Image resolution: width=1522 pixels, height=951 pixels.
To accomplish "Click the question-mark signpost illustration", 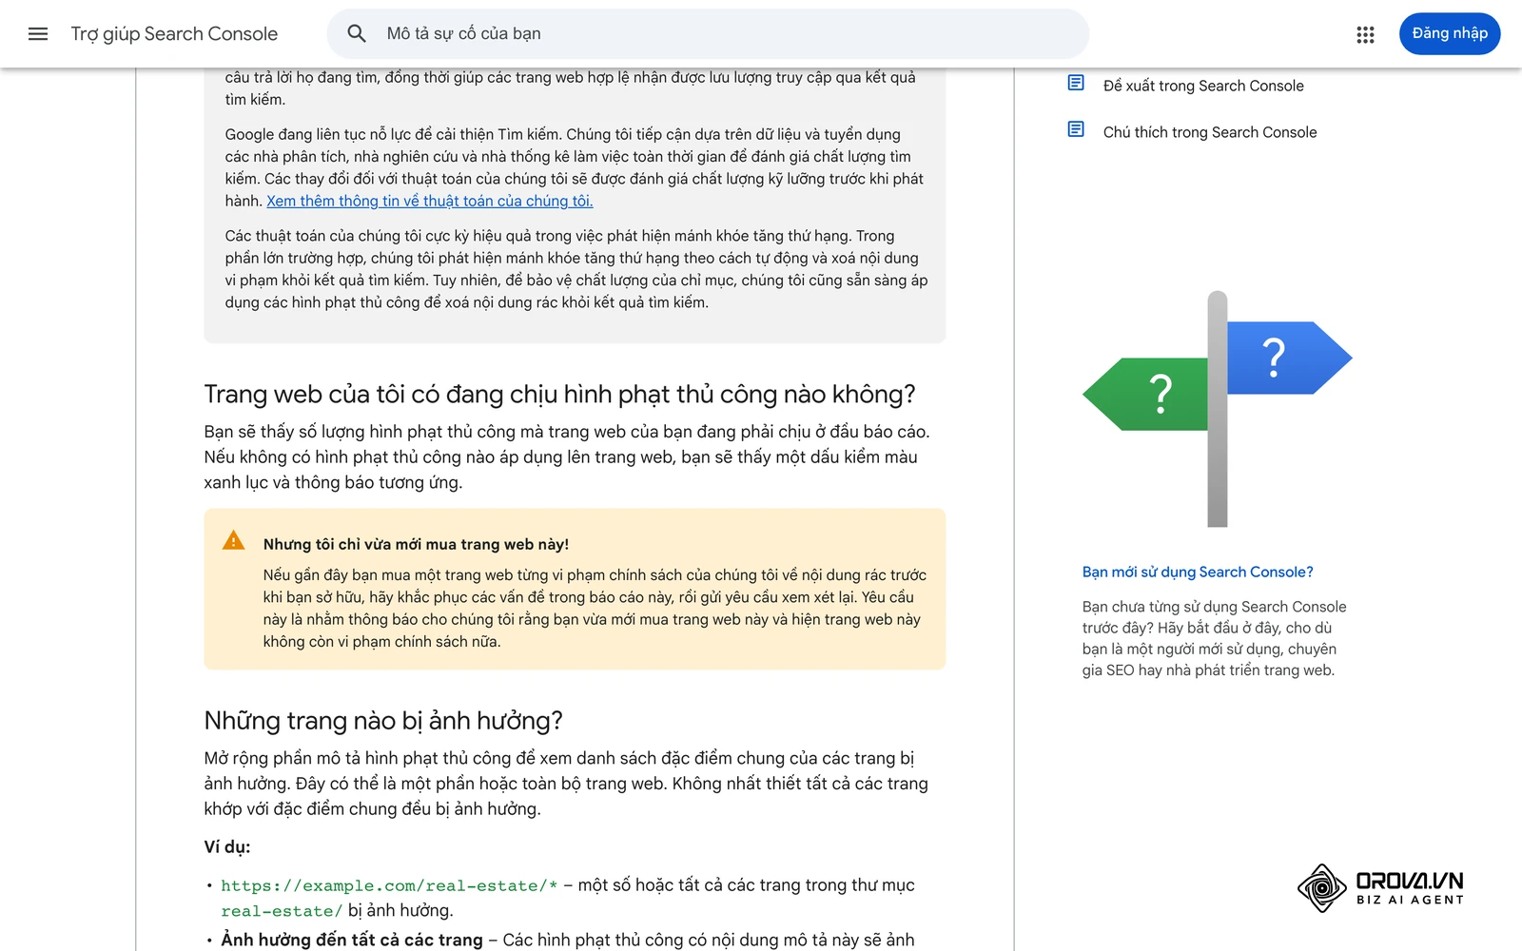I will coord(1218,409).
